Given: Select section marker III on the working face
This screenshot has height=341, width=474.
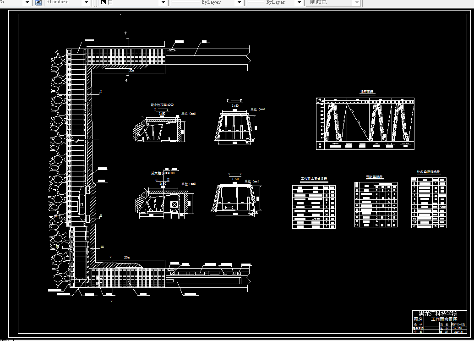Looking at the screenshot, I should (x=102, y=247).
